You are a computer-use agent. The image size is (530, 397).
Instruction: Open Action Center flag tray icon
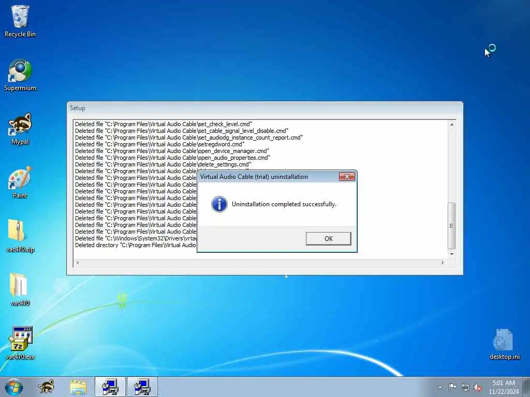(452, 387)
